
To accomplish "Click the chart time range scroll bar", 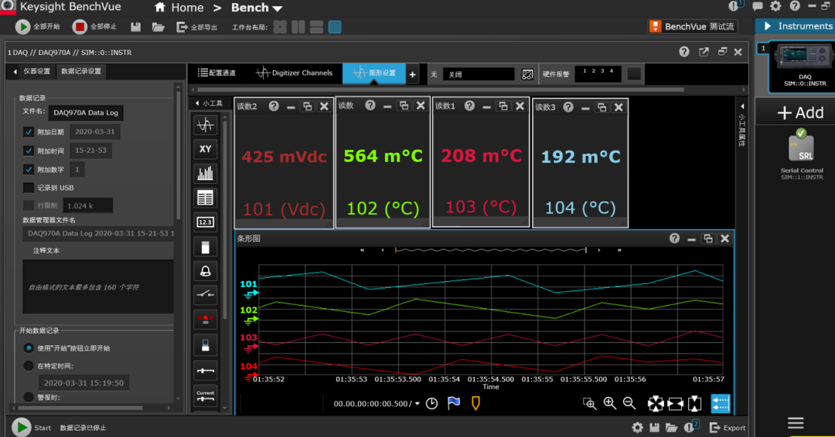I will (490, 250).
